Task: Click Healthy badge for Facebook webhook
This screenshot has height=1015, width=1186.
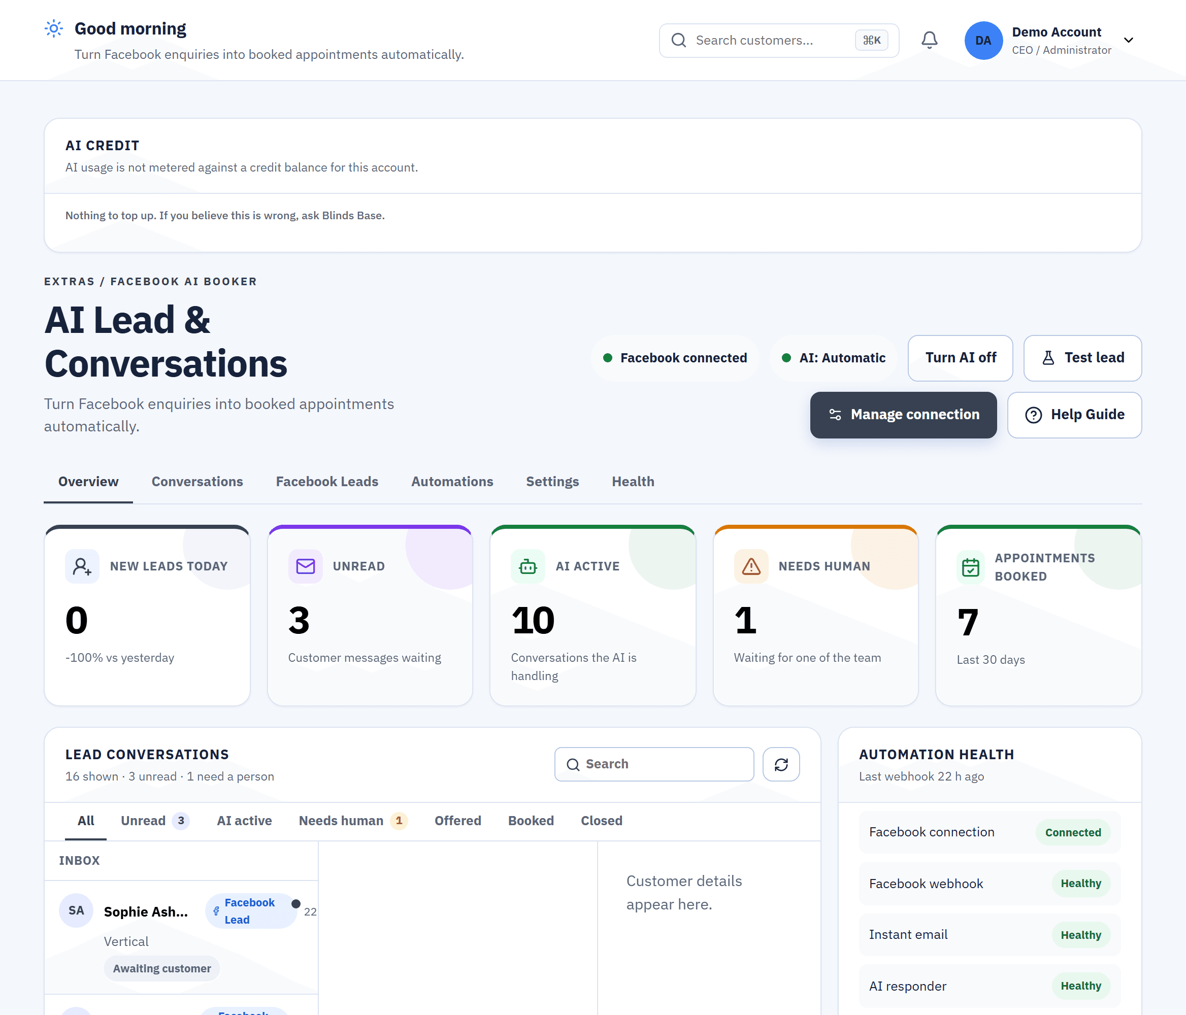Action: 1081,884
